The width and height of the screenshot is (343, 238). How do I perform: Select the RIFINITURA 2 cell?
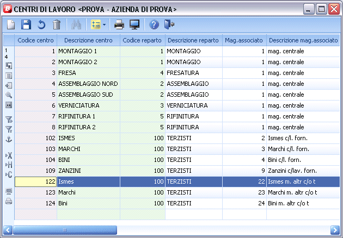pyautogui.click(x=88, y=127)
